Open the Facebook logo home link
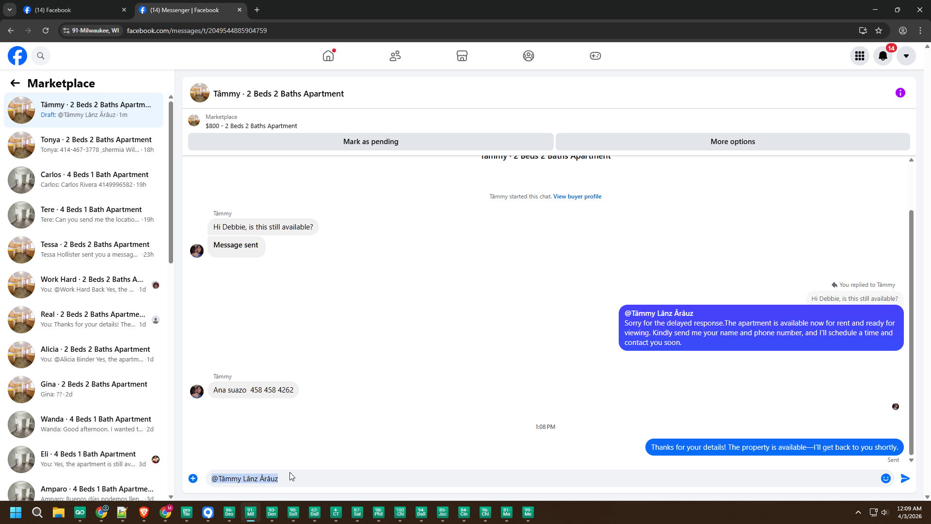 17,56
